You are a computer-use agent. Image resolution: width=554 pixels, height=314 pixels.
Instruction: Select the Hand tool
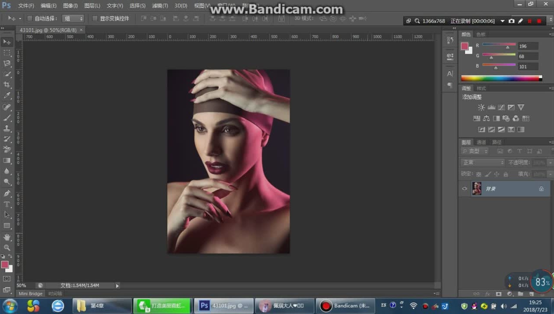pos(7,237)
